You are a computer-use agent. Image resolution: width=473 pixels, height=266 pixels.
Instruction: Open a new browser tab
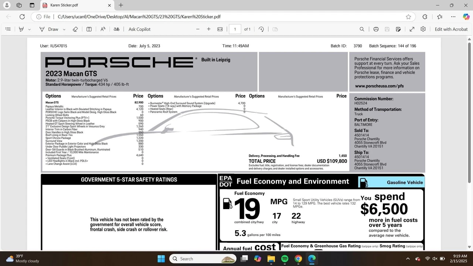121,5
